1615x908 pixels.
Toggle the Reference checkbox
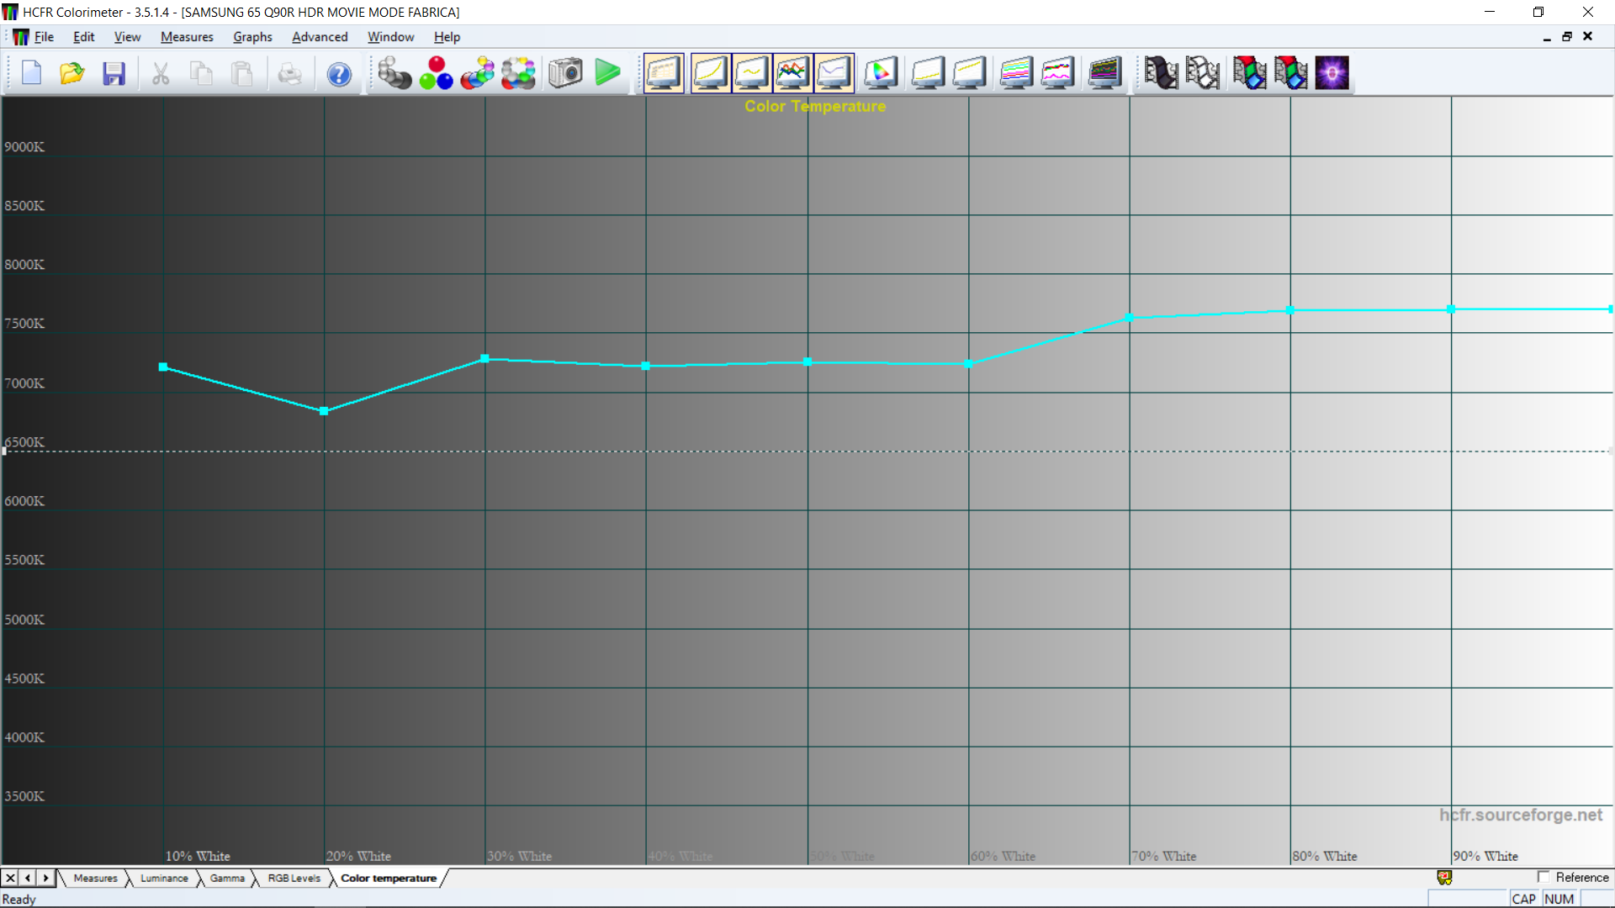coord(1544,877)
